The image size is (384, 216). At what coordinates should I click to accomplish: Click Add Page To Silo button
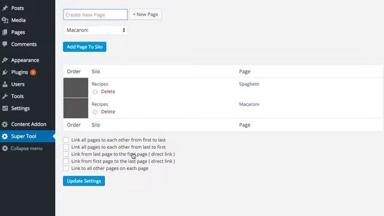pyautogui.click(x=85, y=47)
